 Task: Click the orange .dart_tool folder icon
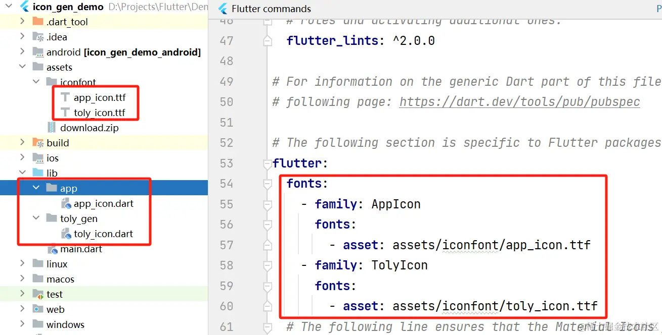(38, 22)
